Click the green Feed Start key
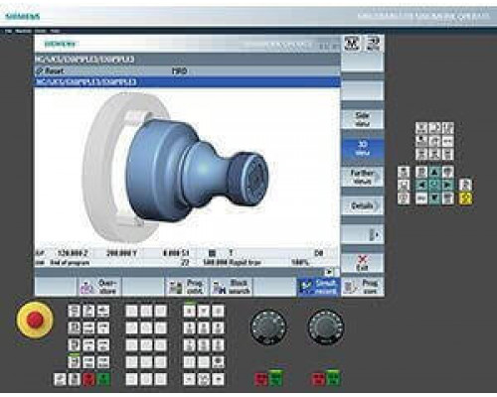 point(333,378)
